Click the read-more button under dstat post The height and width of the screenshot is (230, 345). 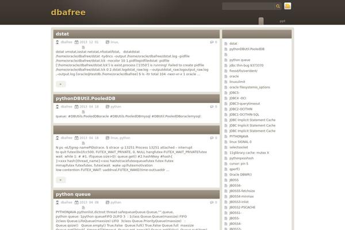click(61, 84)
